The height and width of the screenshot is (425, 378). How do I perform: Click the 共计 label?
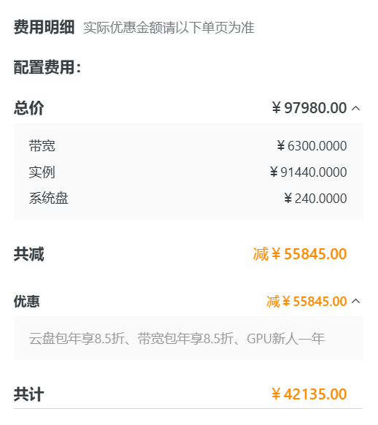point(28,394)
